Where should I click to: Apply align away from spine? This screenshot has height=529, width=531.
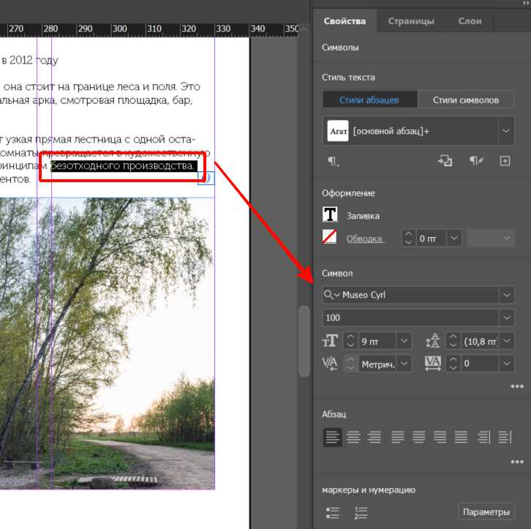point(505,438)
